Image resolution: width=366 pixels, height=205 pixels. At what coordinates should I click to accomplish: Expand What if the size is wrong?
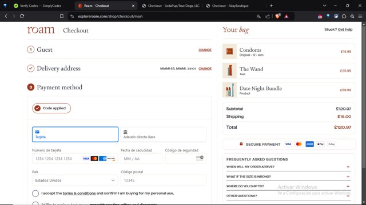(288, 177)
